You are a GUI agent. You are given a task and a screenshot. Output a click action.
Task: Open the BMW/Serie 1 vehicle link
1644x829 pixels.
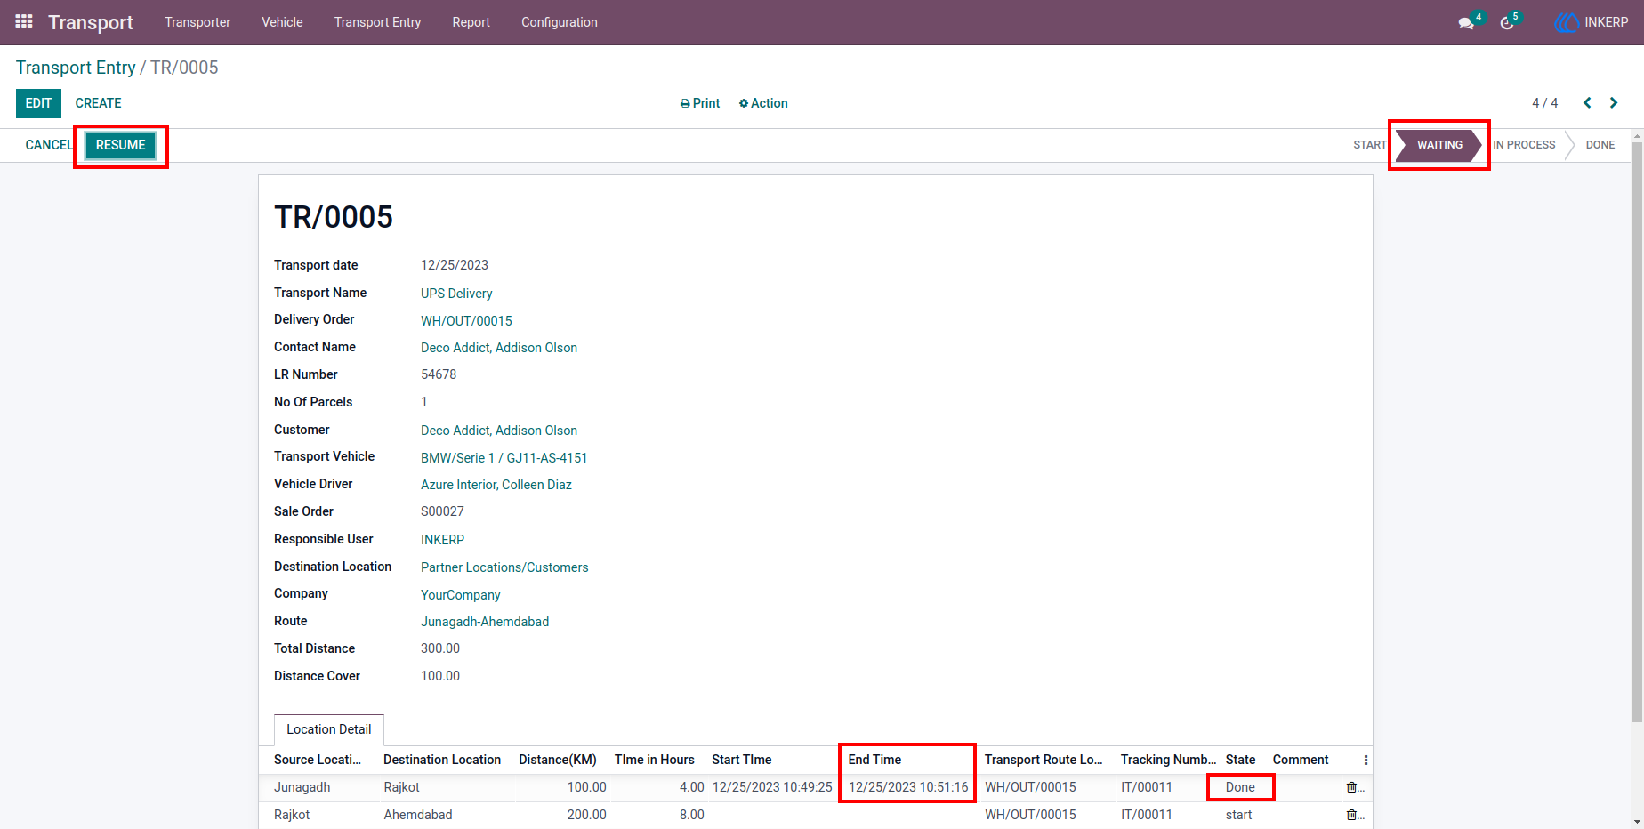click(504, 458)
